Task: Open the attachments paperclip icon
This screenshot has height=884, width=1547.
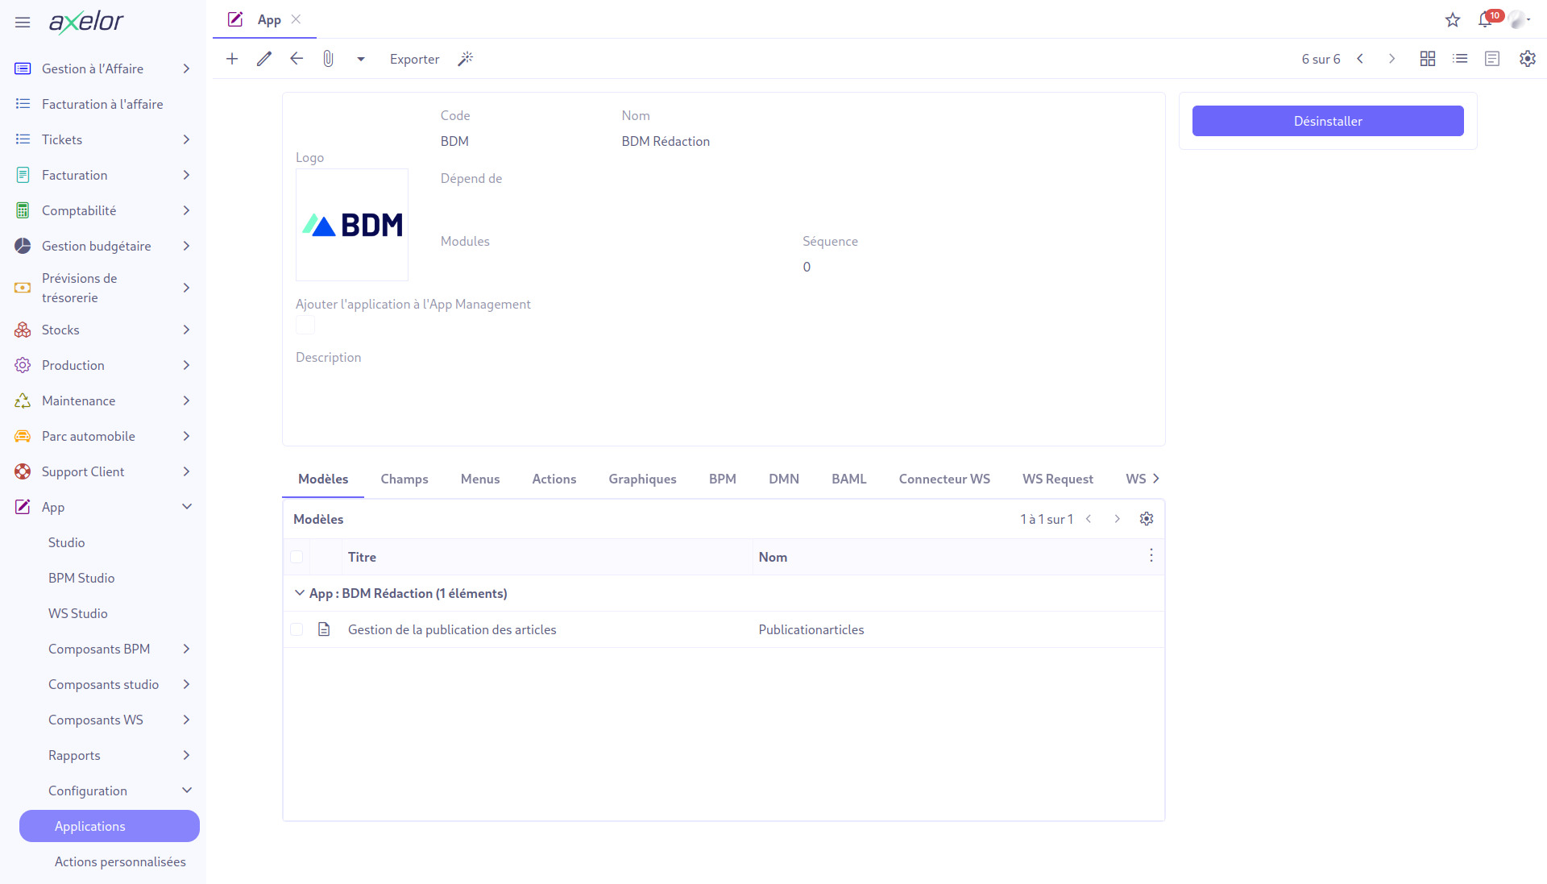Action: (328, 59)
